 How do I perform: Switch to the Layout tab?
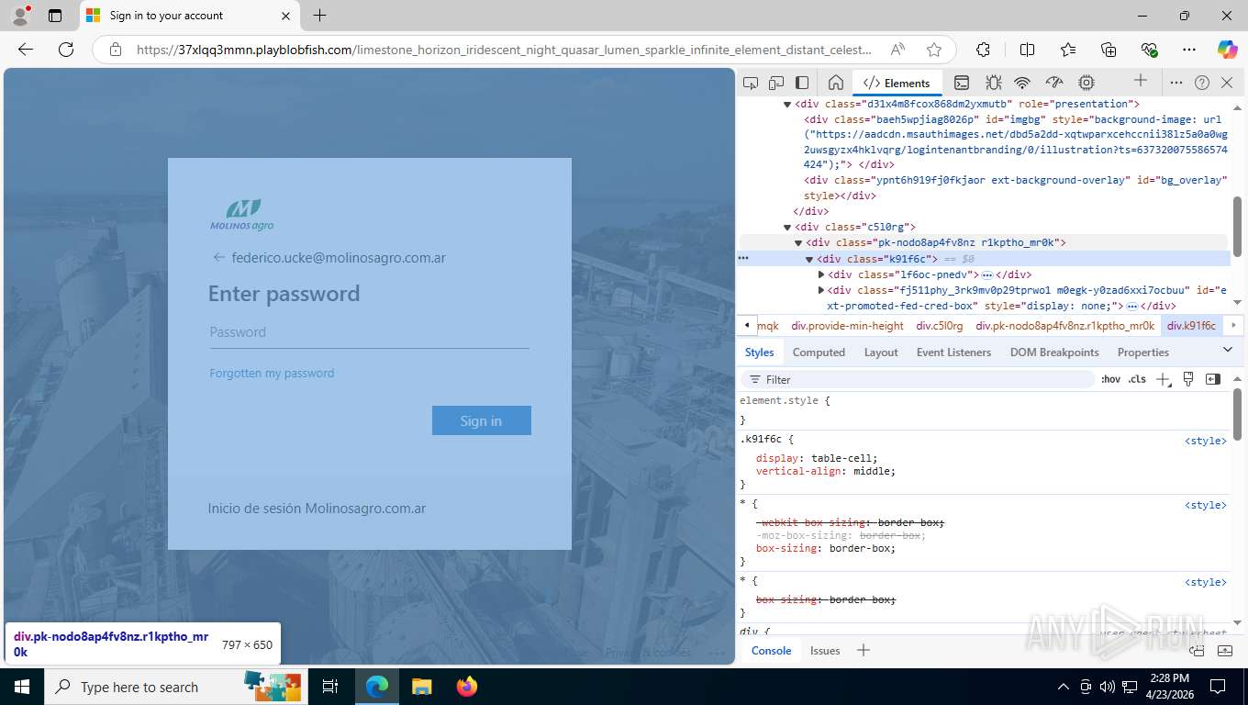[x=881, y=352]
